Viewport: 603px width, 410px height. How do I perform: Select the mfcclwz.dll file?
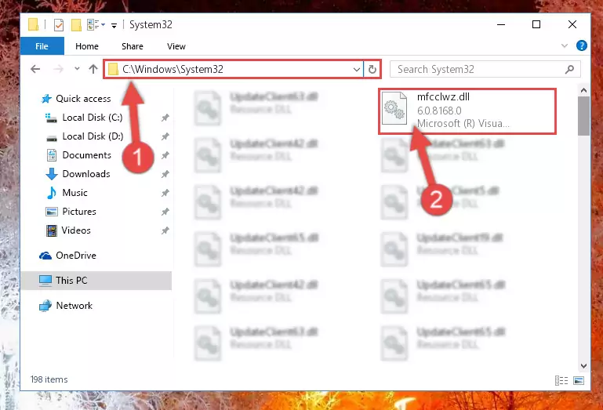pyautogui.click(x=467, y=111)
